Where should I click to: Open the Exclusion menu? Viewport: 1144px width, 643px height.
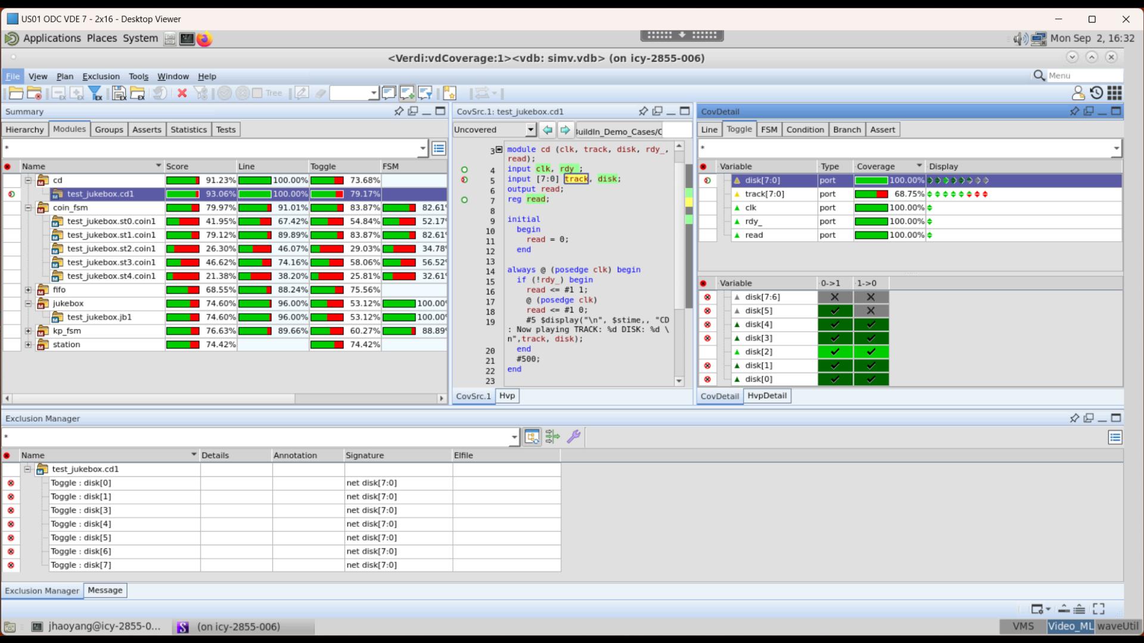[101, 76]
